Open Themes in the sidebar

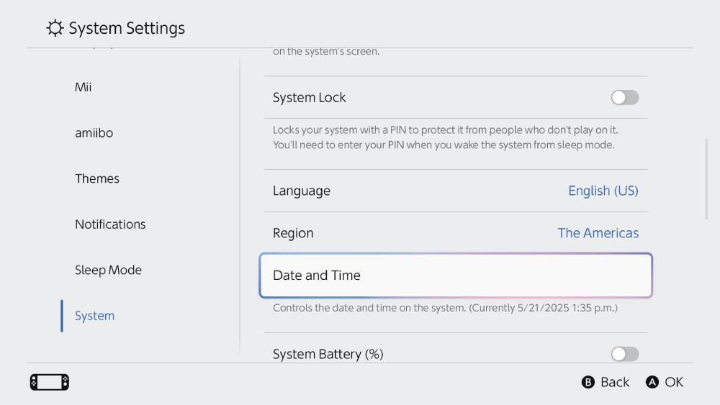(97, 178)
